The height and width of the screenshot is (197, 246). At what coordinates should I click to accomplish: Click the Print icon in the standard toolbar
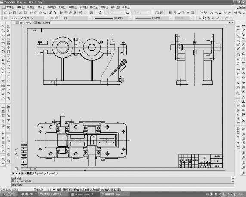(21, 13)
